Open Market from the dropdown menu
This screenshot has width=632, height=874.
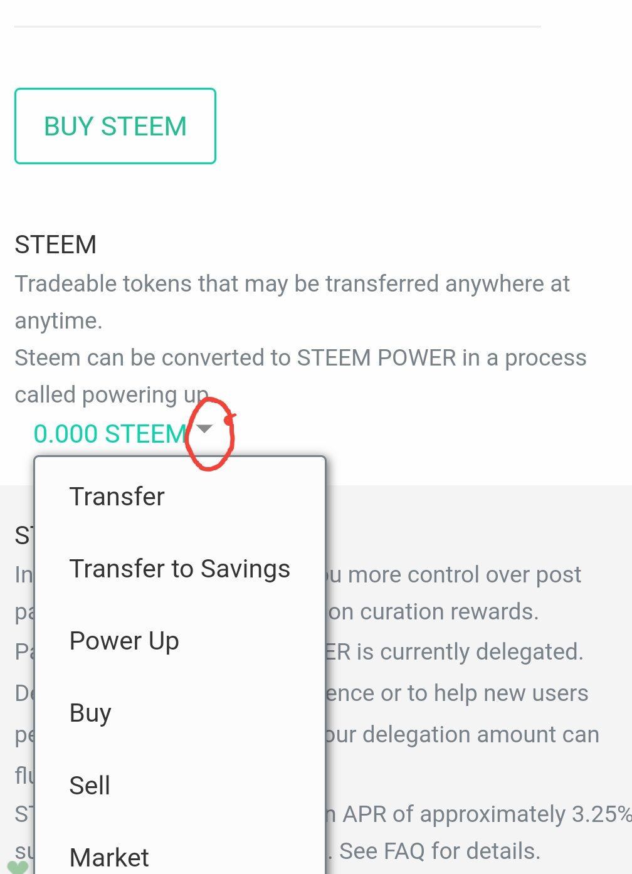tap(109, 857)
